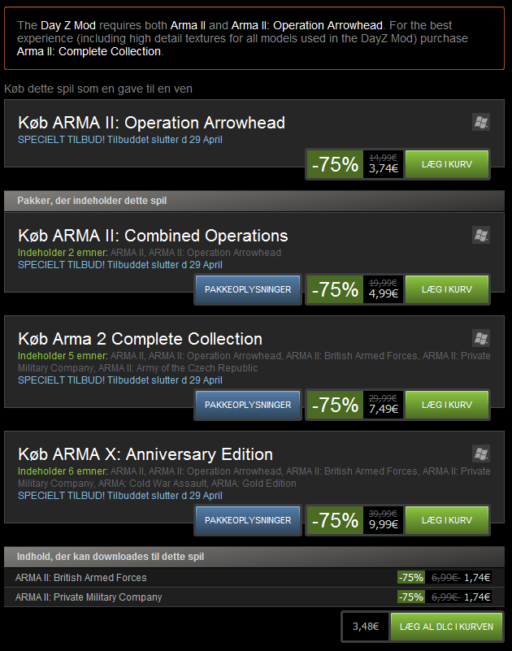The height and width of the screenshot is (651, 512).
Task: Add Combined Operations to cart
Action: (447, 289)
